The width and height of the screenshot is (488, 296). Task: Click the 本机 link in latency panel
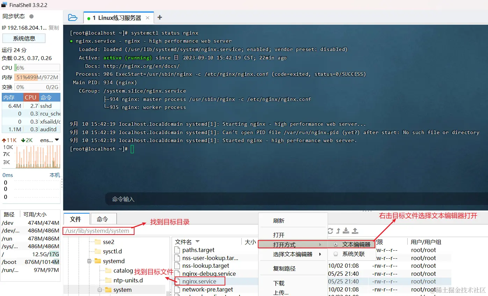pyautogui.click(x=55, y=175)
